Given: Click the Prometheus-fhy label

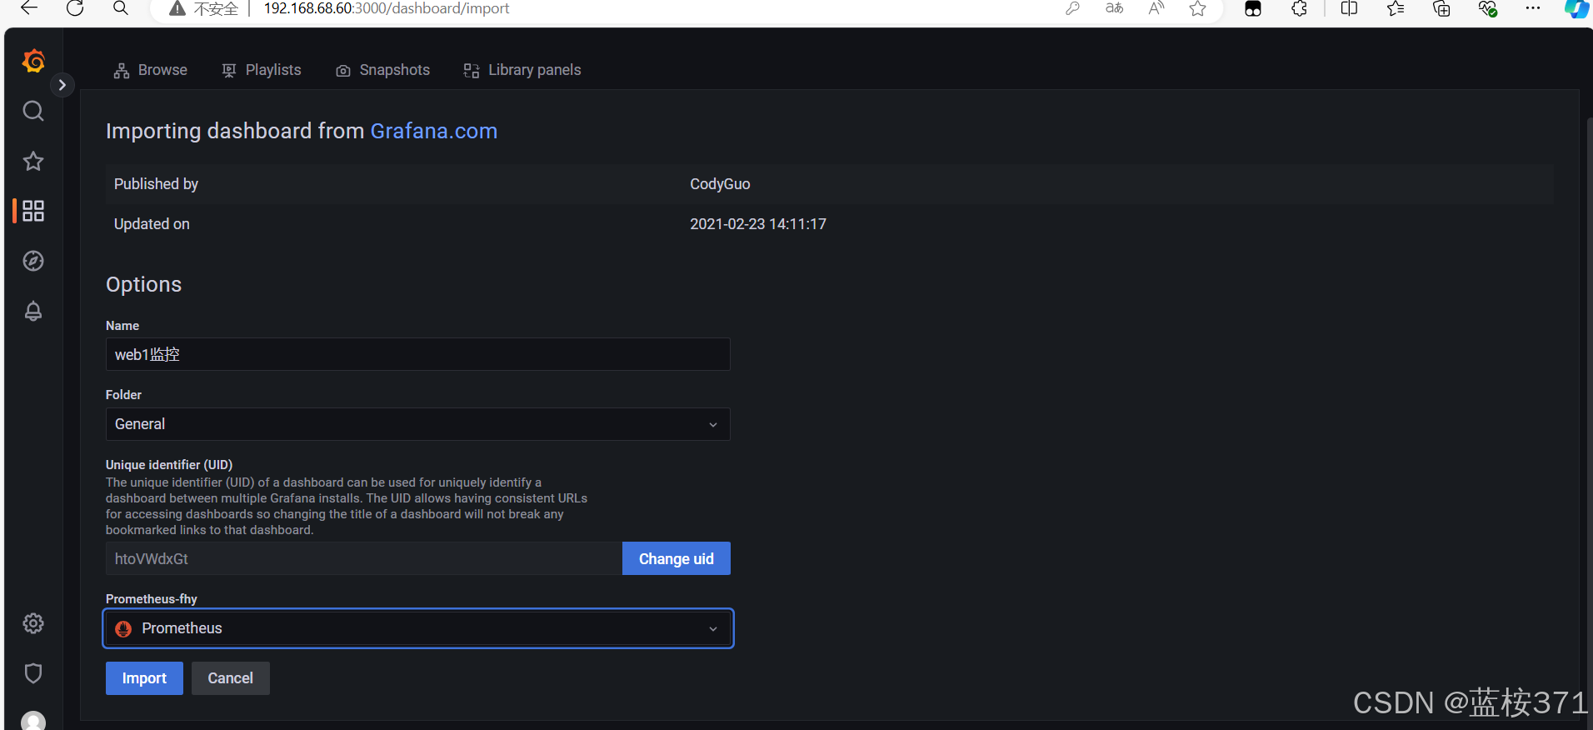Looking at the screenshot, I should click(x=152, y=599).
